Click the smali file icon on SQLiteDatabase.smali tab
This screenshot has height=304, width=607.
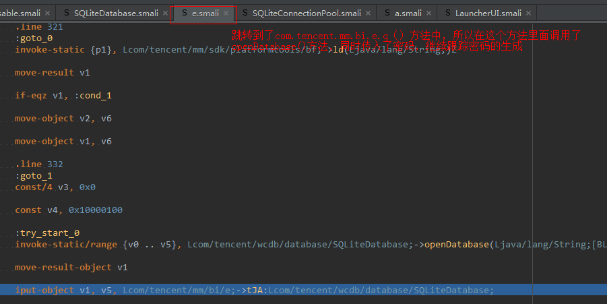click(x=66, y=13)
